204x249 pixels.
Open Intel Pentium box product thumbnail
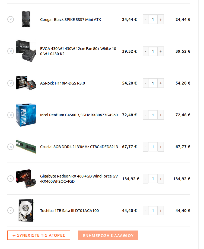[x=26, y=115]
